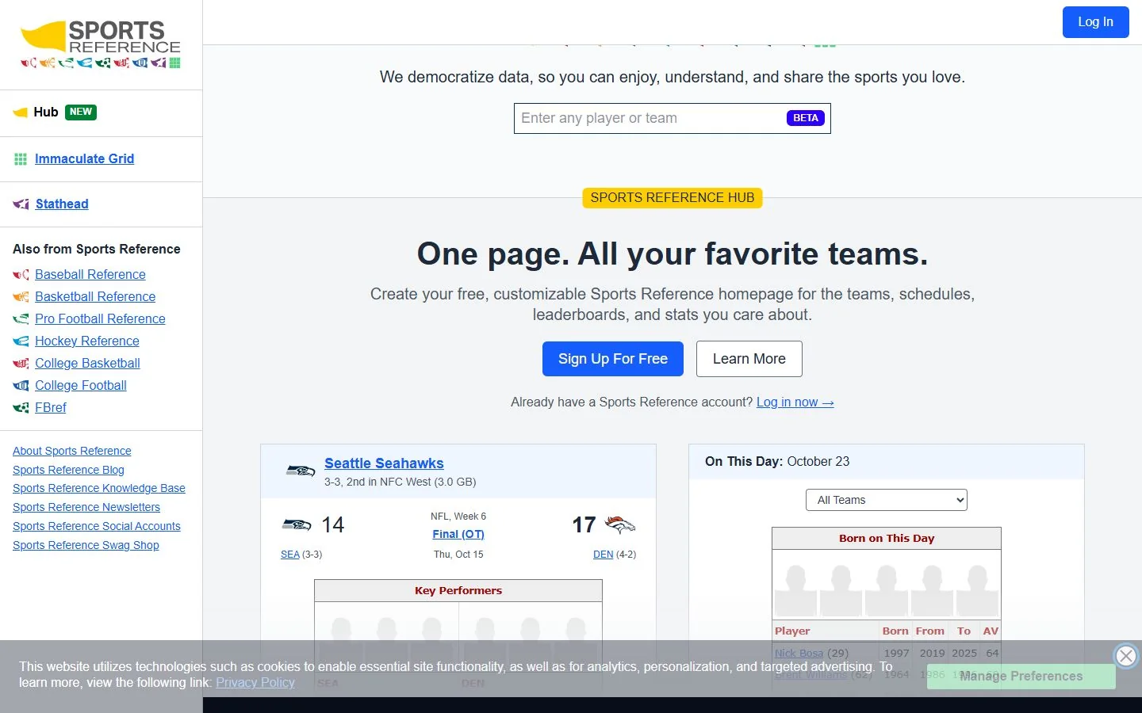
Task: Open the Hub menu item
Action: pos(46,112)
